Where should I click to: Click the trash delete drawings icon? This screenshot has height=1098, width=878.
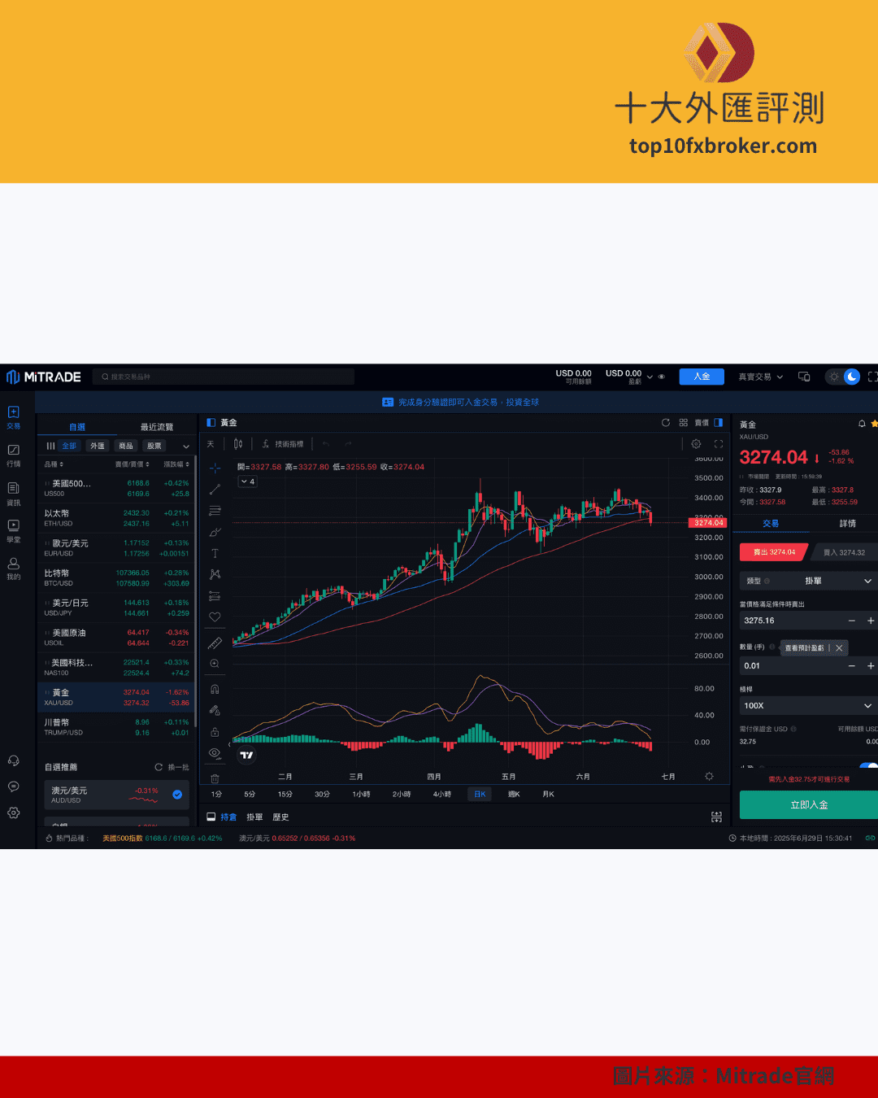(x=215, y=778)
